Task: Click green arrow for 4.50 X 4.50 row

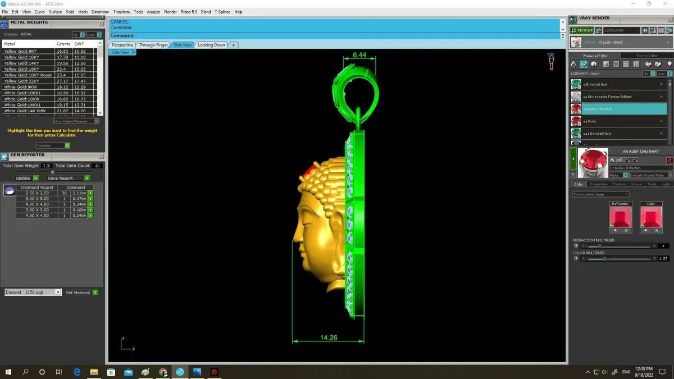Action: point(90,216)
